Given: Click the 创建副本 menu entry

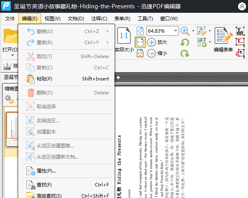Looking at the screenshot, I should click(67, 131).
